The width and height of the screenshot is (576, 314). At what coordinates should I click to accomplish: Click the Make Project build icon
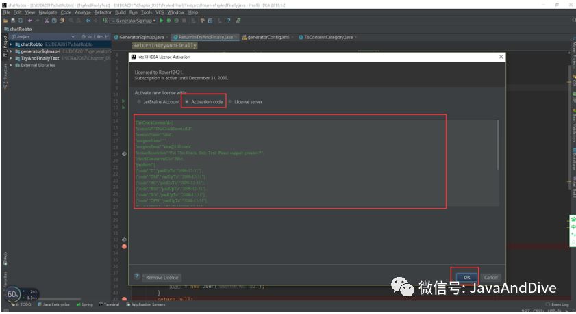105,21
